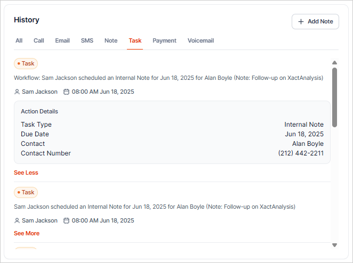
Task: Show the SMS history tab
Action: click(x=87, y=40)
